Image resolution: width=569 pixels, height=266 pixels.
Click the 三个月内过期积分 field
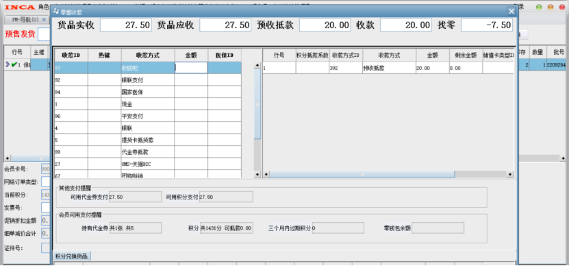click(x=338, y=228)
